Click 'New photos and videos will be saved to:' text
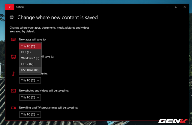The width and height of the screenshot is (192, 125). (44, 91)
